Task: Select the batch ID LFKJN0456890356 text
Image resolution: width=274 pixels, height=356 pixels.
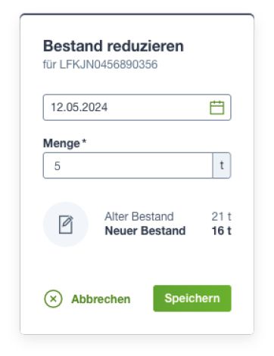Action: [108, 64]
